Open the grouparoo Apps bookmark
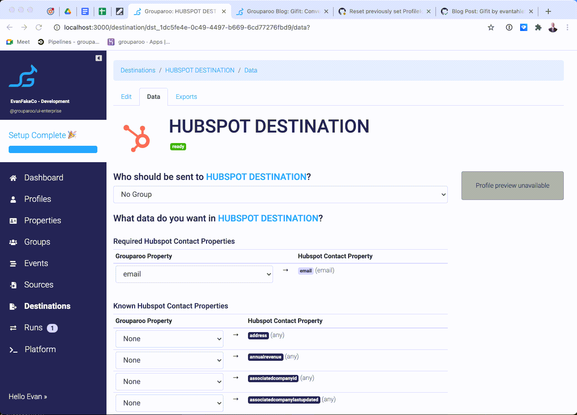The height and width of the screenshot is (415, 577). [x=139, y=42]
